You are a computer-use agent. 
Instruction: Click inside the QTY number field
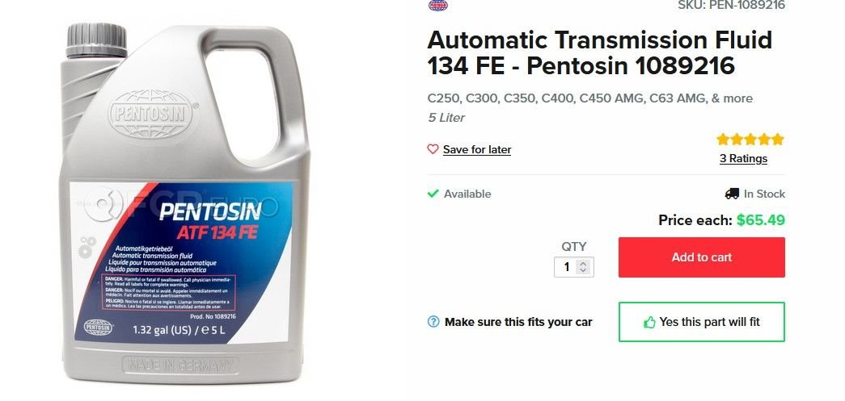coord(567,266)
